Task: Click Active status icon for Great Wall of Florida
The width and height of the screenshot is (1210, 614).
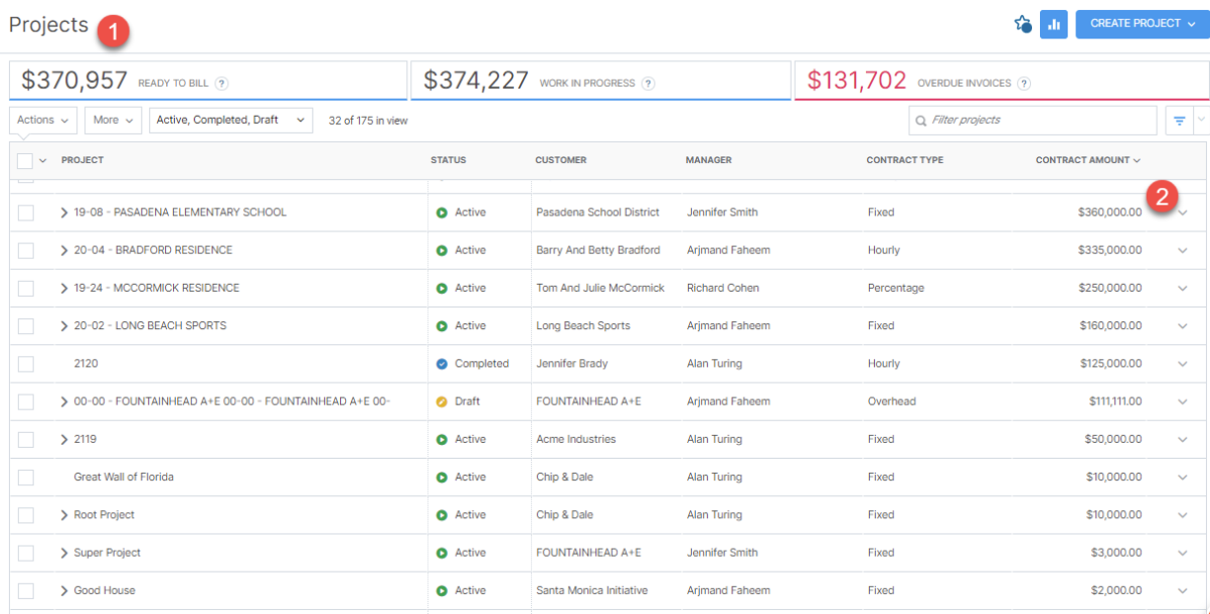Action: tap(442, 478)
